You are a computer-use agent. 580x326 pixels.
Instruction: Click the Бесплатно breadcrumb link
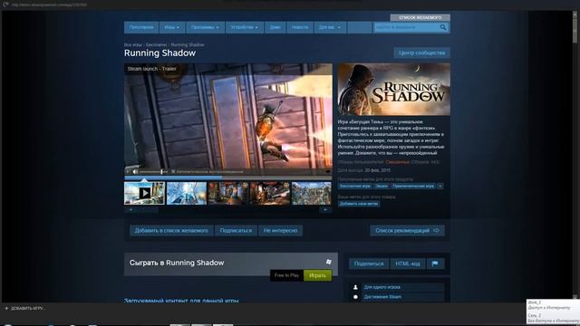coord(156,44)
